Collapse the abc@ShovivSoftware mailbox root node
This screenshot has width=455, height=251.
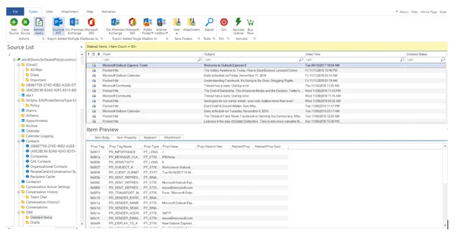tap(14, 60)
